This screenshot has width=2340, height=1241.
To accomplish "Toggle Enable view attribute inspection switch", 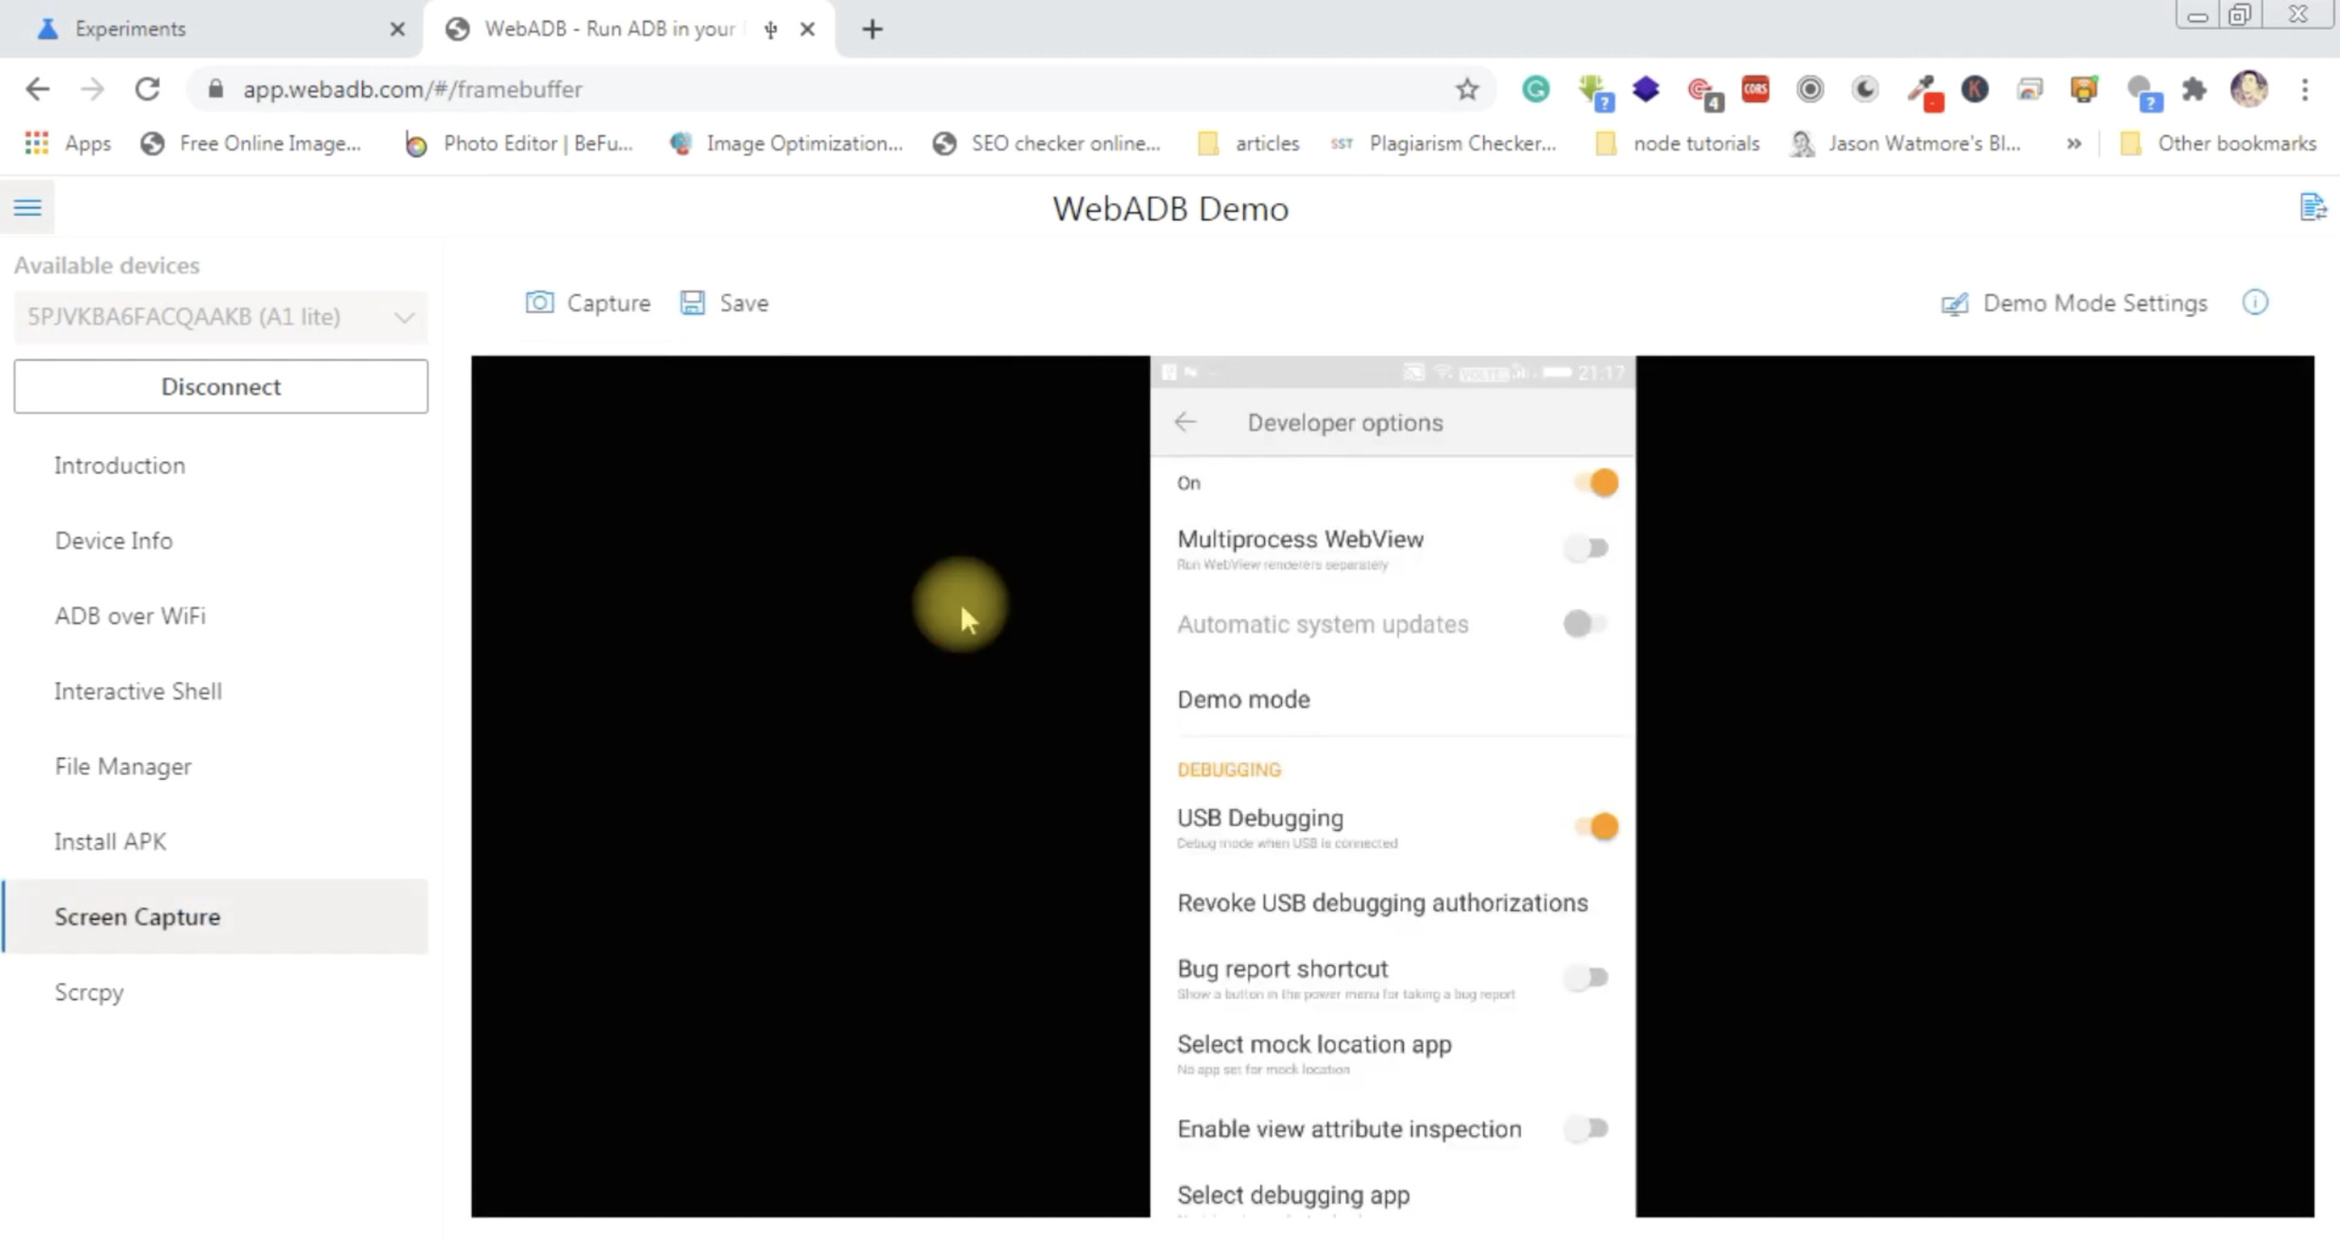I will (x=1586, y=1130).
